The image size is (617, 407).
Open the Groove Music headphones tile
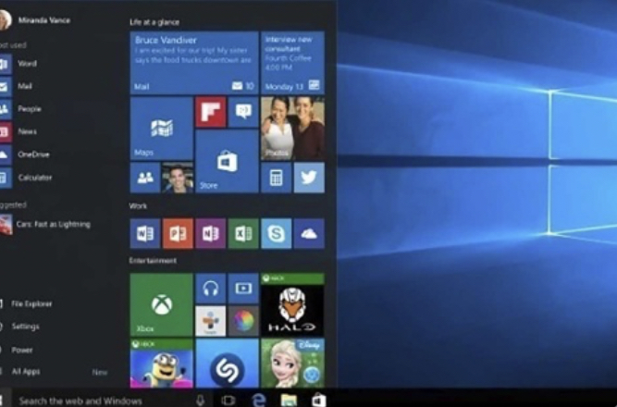[x=211, y=289]
